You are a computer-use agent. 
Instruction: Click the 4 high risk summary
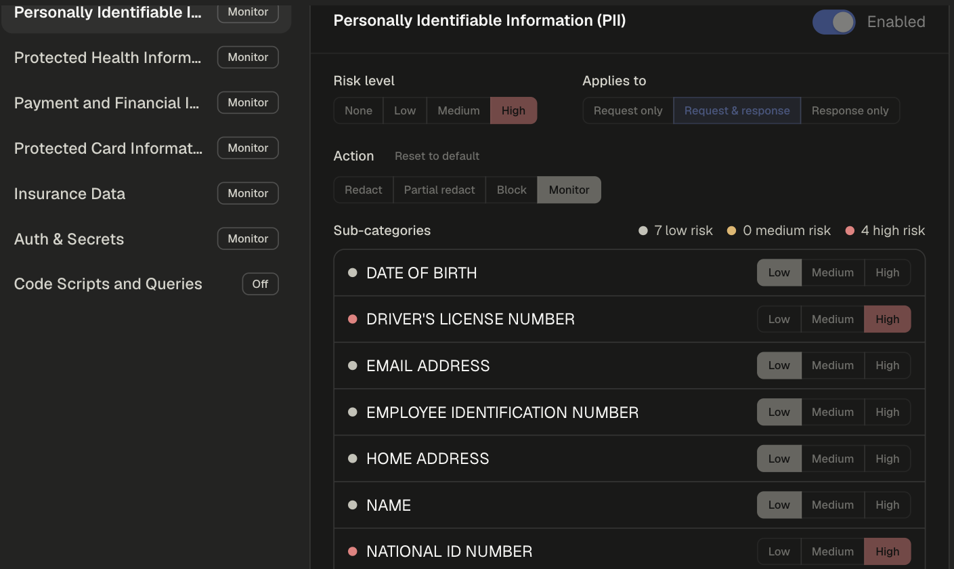pos(885,231)
